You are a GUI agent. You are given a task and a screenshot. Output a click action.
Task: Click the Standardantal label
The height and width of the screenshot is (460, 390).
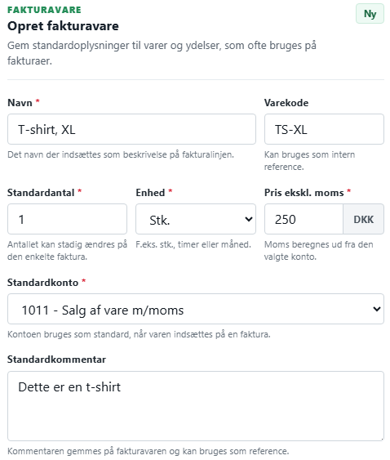(41, 193)
